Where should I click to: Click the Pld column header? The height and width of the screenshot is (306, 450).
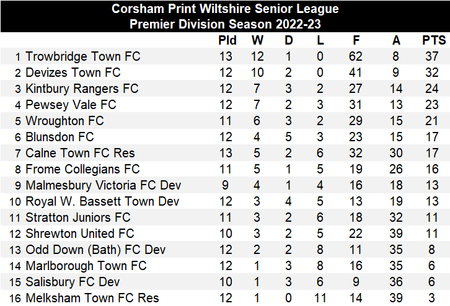227,41
